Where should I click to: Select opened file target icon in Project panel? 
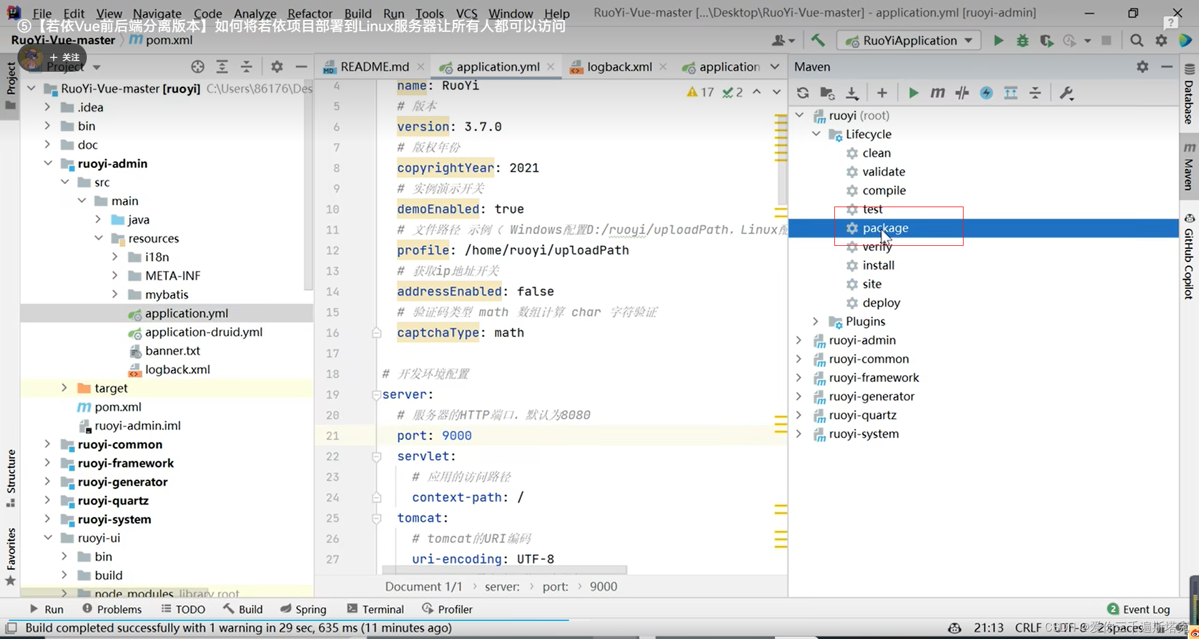click(197, 67)
